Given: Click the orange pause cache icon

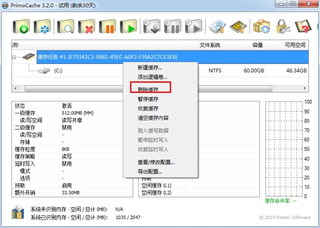Looking at the screenshot, I should 108,26.
